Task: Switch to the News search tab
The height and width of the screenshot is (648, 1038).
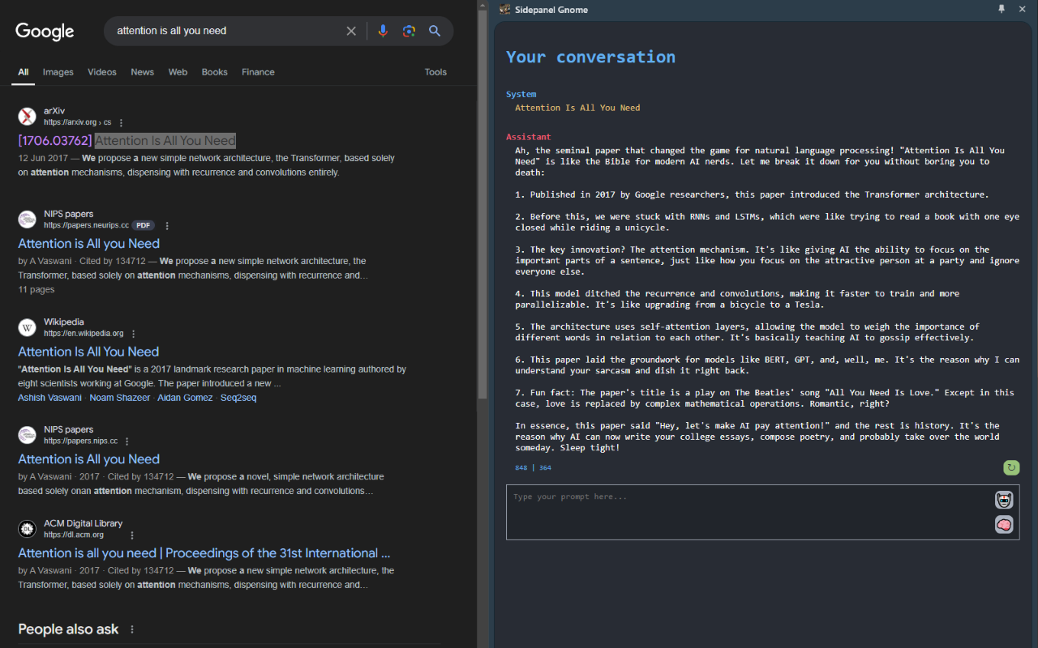Action: tap(143, 72)
